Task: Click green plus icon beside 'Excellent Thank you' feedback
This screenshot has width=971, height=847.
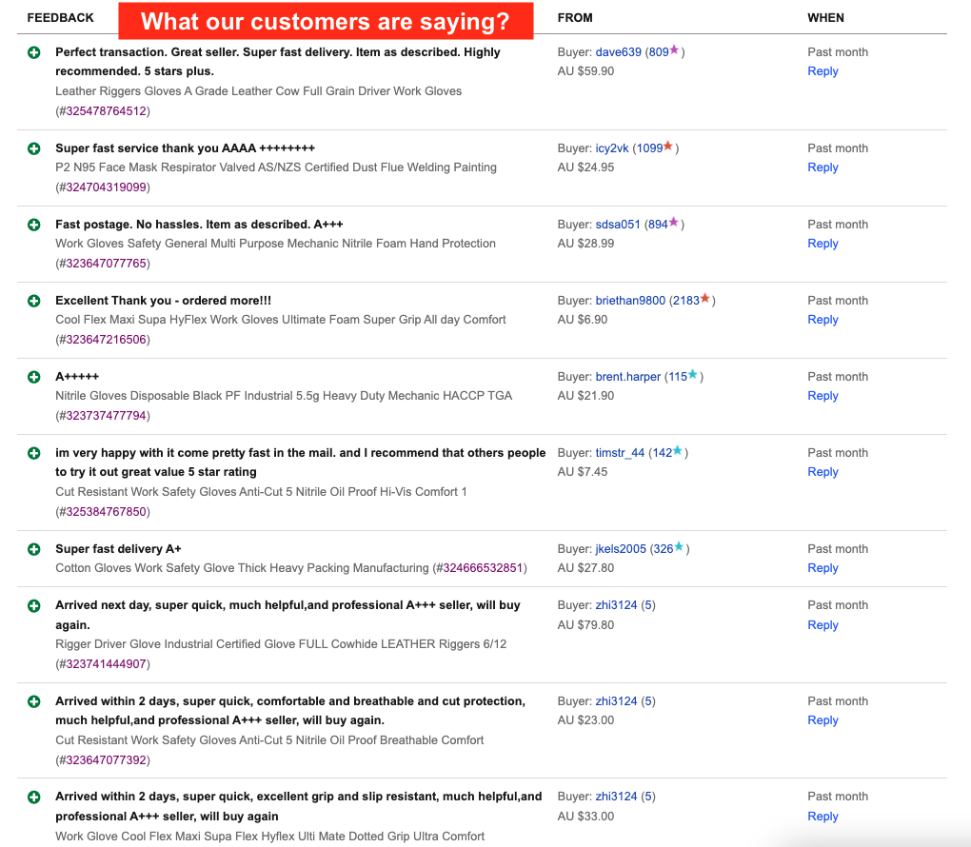Action: pos(34,301)
